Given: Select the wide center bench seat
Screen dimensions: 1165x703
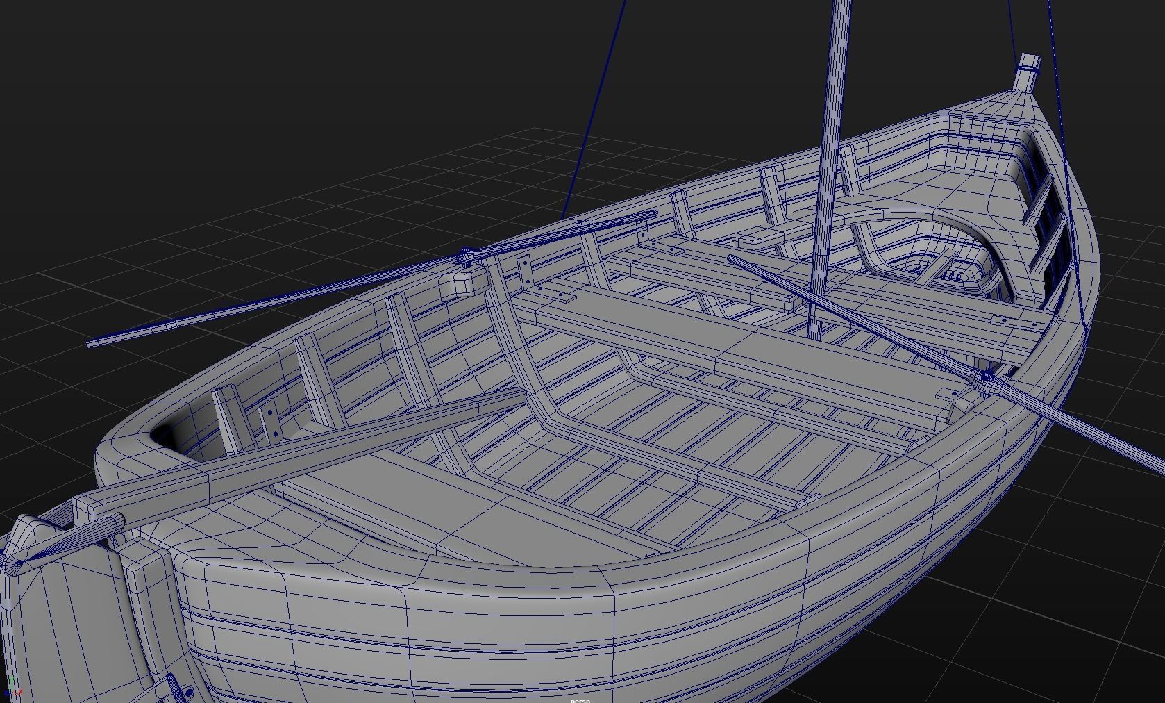Looking at the screenshot, I should tap(736, 351).
